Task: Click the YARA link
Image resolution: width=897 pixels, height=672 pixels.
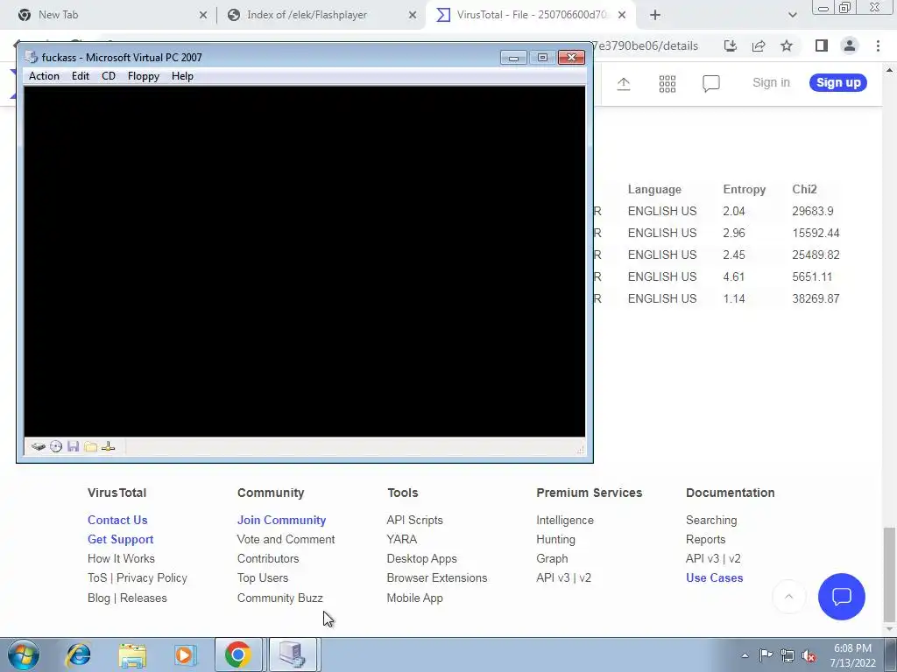Action: pyautogui.click(x=401, y=539)
